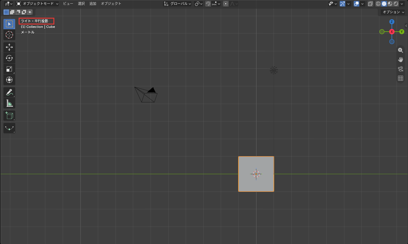Open the 追加 menu
The image size is (408, 244).
tap(93, 4)
